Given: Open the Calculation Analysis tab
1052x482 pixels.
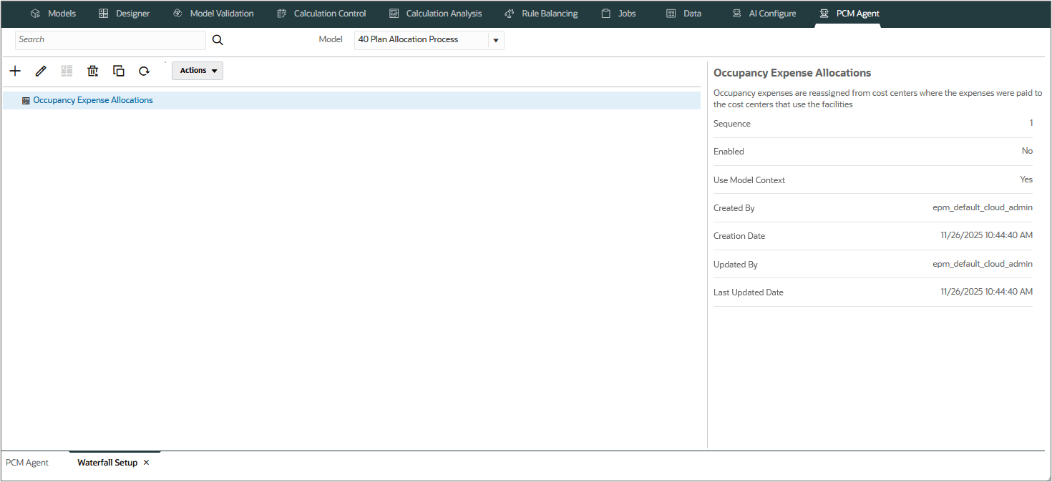Looking at the screenshot, I should tap(436, 14).
